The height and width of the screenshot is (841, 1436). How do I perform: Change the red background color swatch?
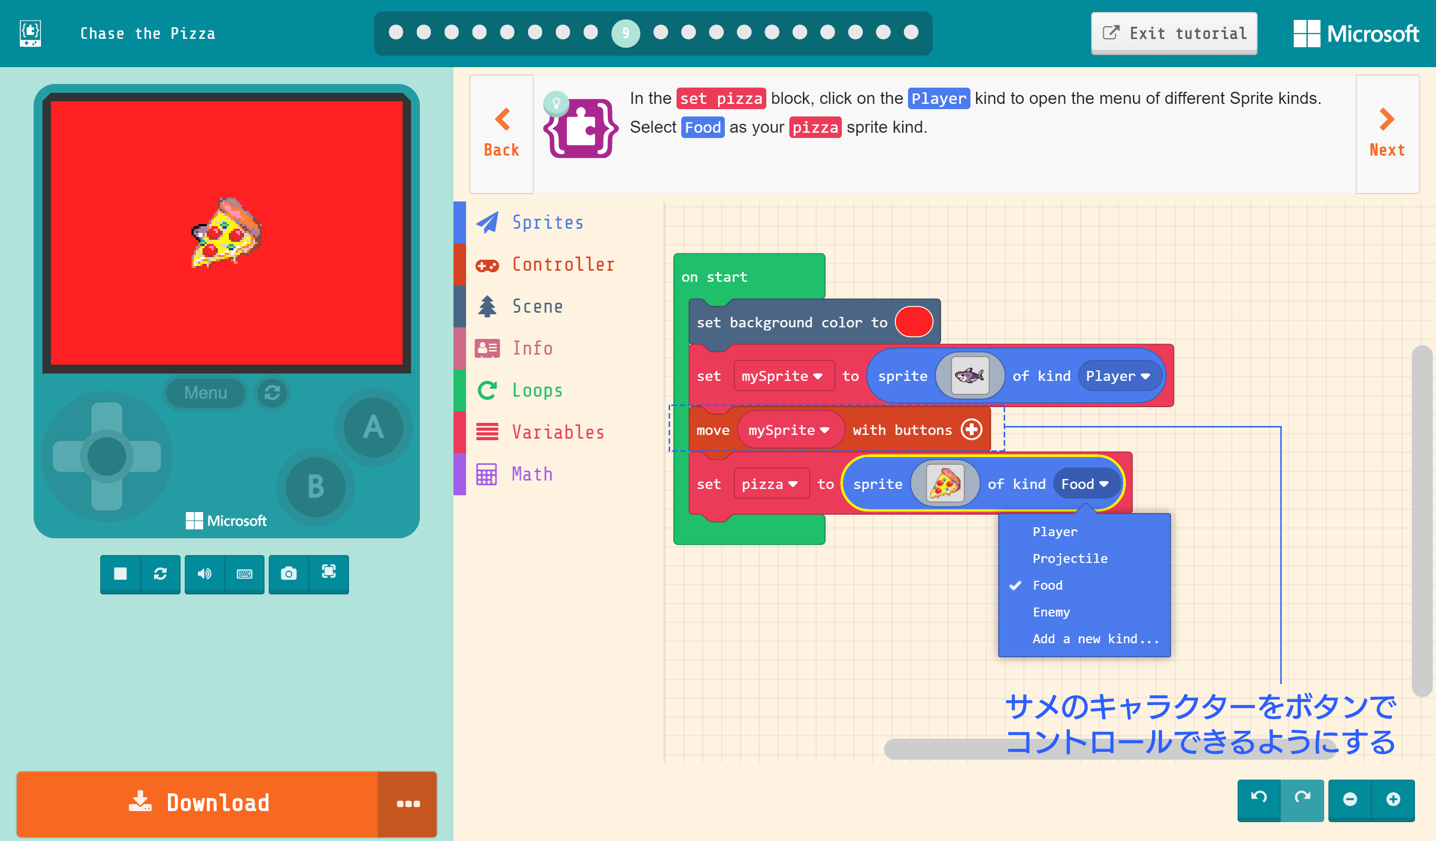point(914,322)
